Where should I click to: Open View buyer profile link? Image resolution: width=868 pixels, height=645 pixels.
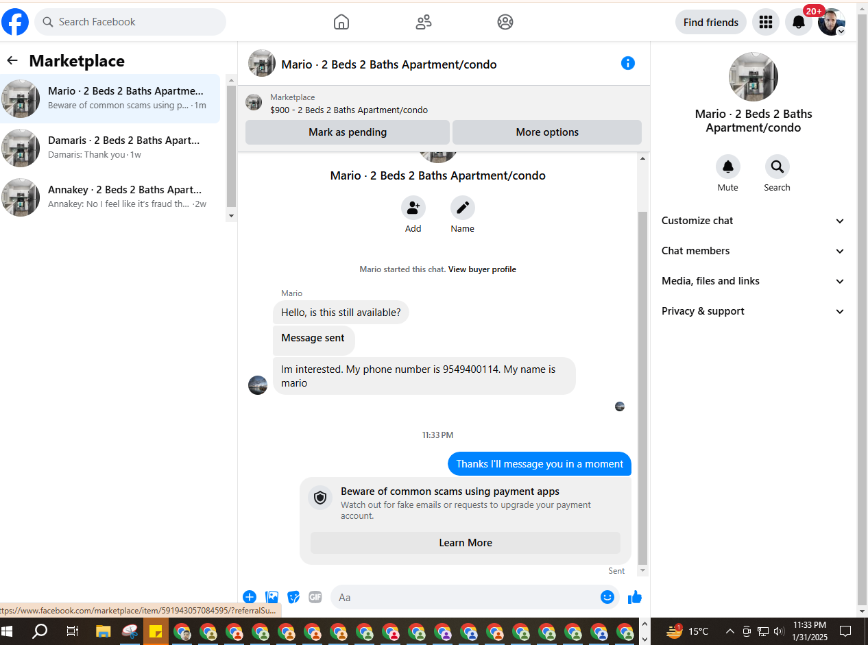click(x=482, y=269)
